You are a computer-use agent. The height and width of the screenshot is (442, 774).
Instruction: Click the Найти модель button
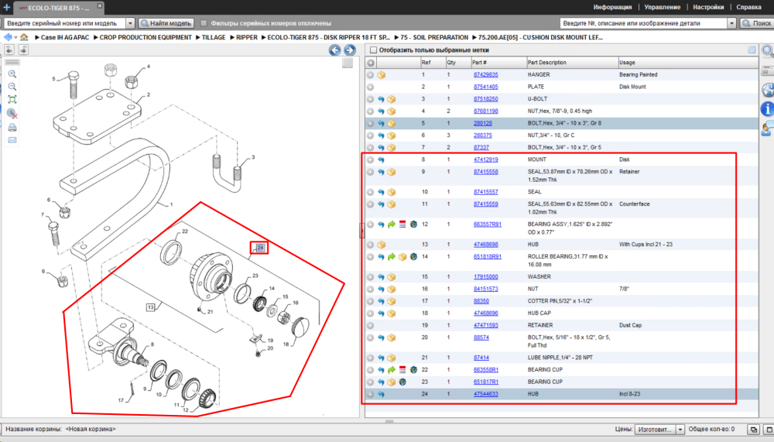coord(166,23)
